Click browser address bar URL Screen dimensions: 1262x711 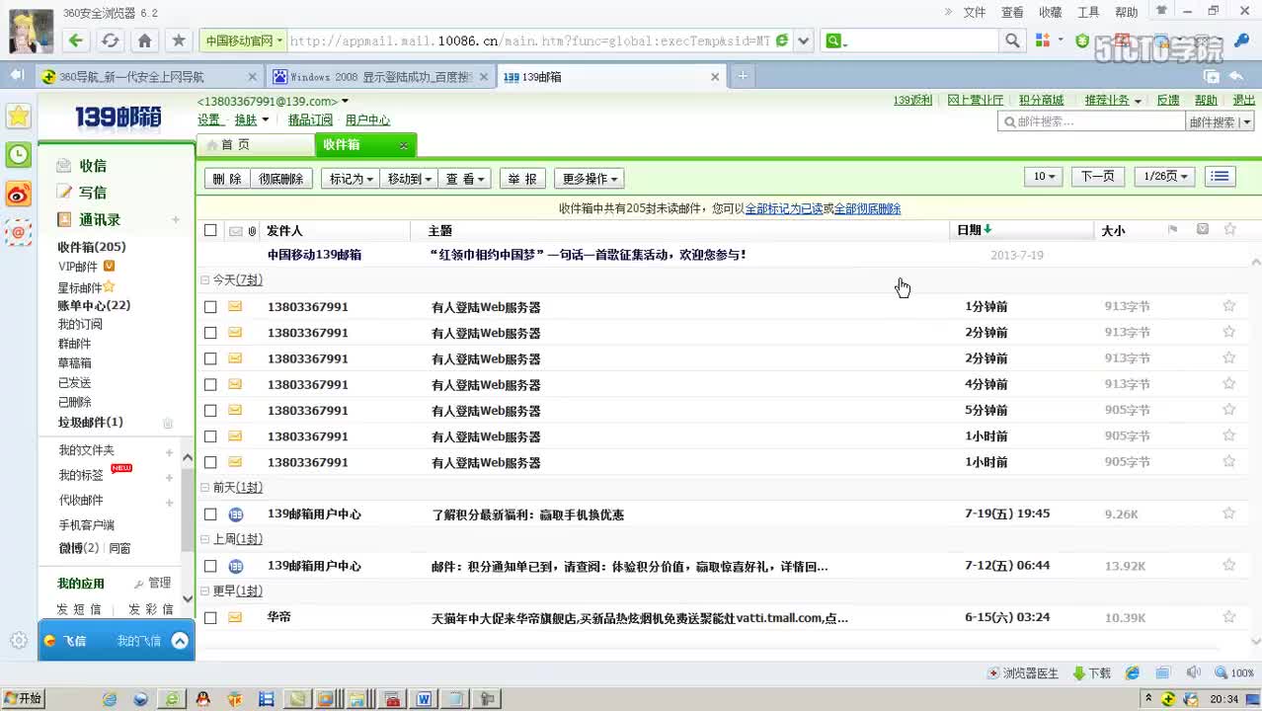click(x=529, y=40)
